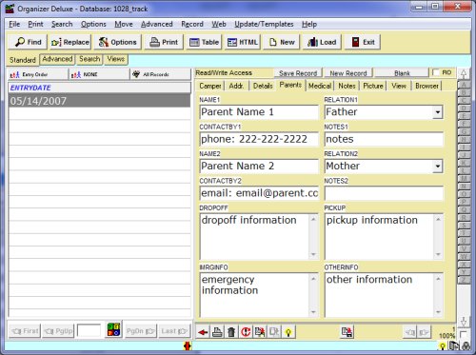Click the CONTACTBY1 phone field
This screenshot has width=476, height=355.
point(259,139)
